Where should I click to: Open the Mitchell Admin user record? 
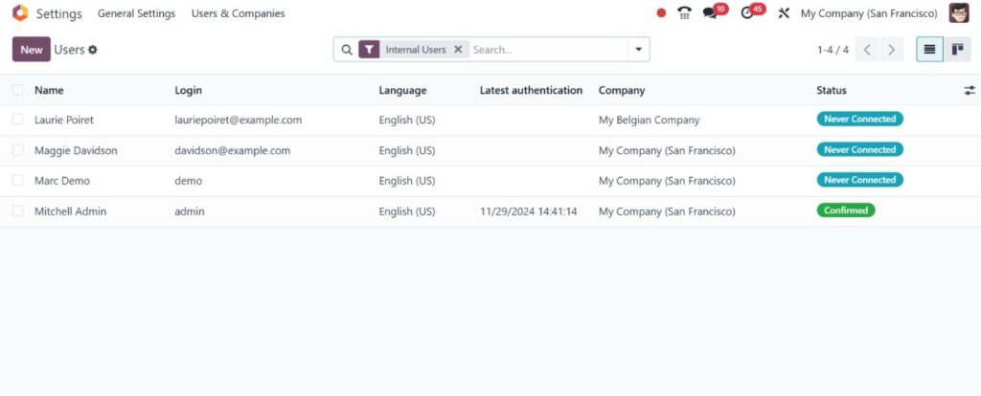point(70,211)
